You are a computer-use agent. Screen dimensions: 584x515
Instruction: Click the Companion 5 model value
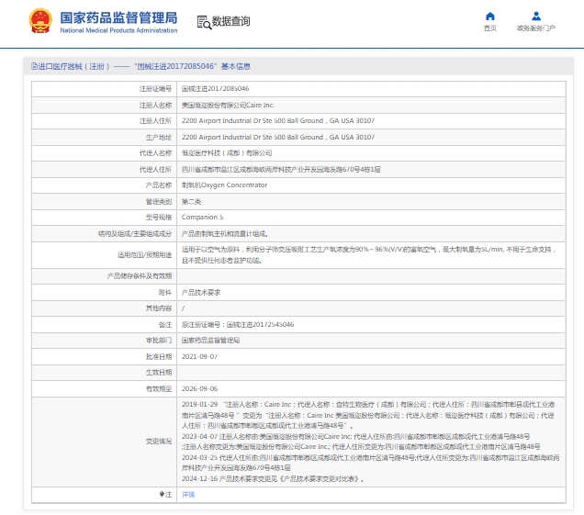(202, 217)
